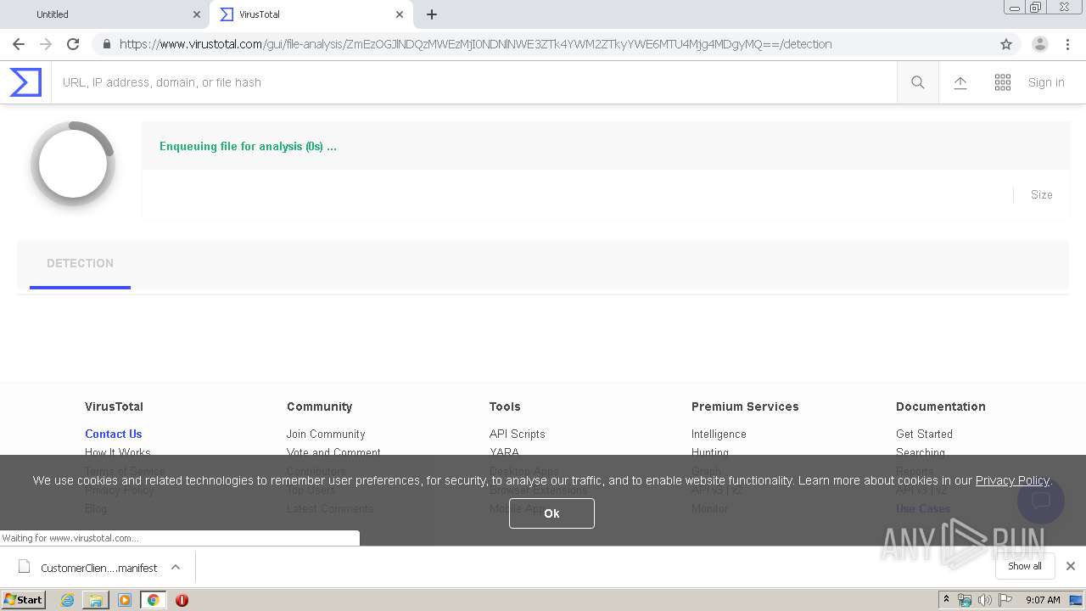Reload the page
The width and height of the screenshot is (1086, 611).
73,44
